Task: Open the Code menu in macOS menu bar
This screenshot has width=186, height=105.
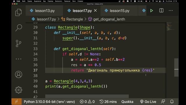Action: (18, 1)
